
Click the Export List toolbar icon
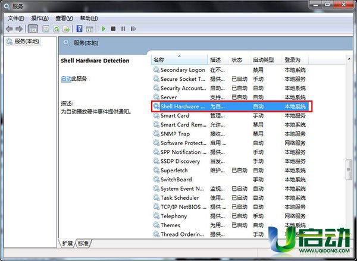[x=65, y=29]
